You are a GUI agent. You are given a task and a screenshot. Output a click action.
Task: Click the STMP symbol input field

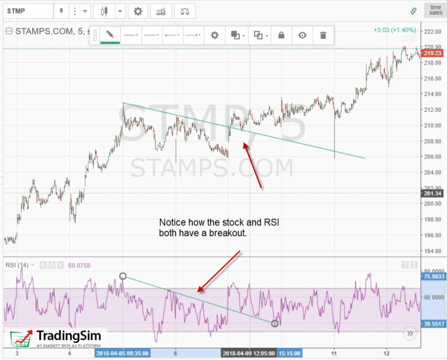[28, 11]
